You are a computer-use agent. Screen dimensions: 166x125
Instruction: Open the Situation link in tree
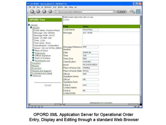coord(36,63)
